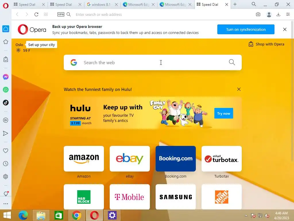This screenshot has height=221, width=294.
Task: Open Shop with Opera link
Action: [x=266, y=44]
